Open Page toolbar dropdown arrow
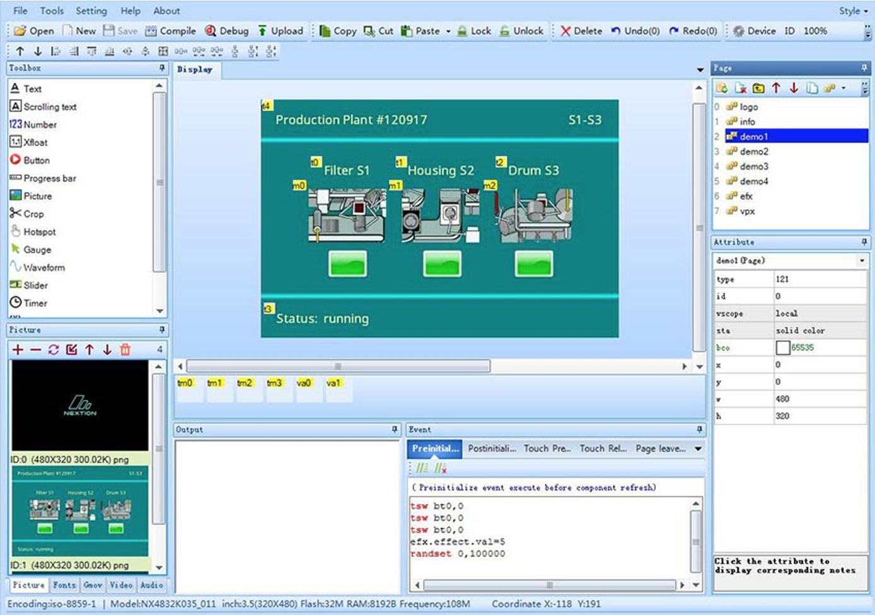The image size is (875, 615). (843, 88)
